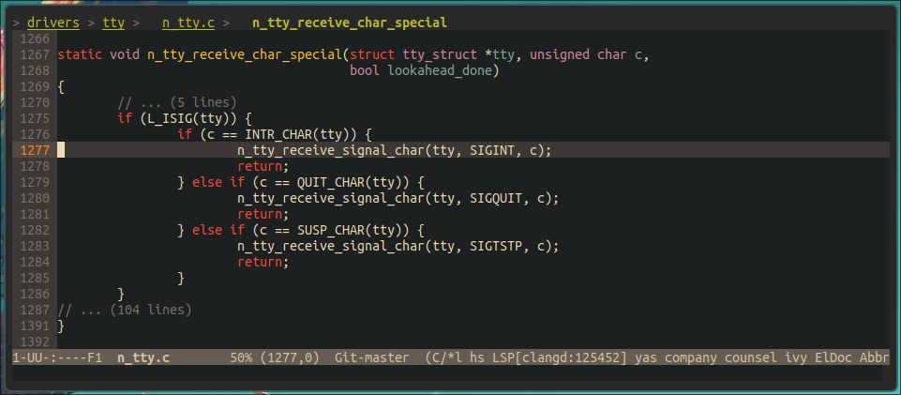Click the leading breadcrumb chevron before drivers

click(x=17, y=22)
